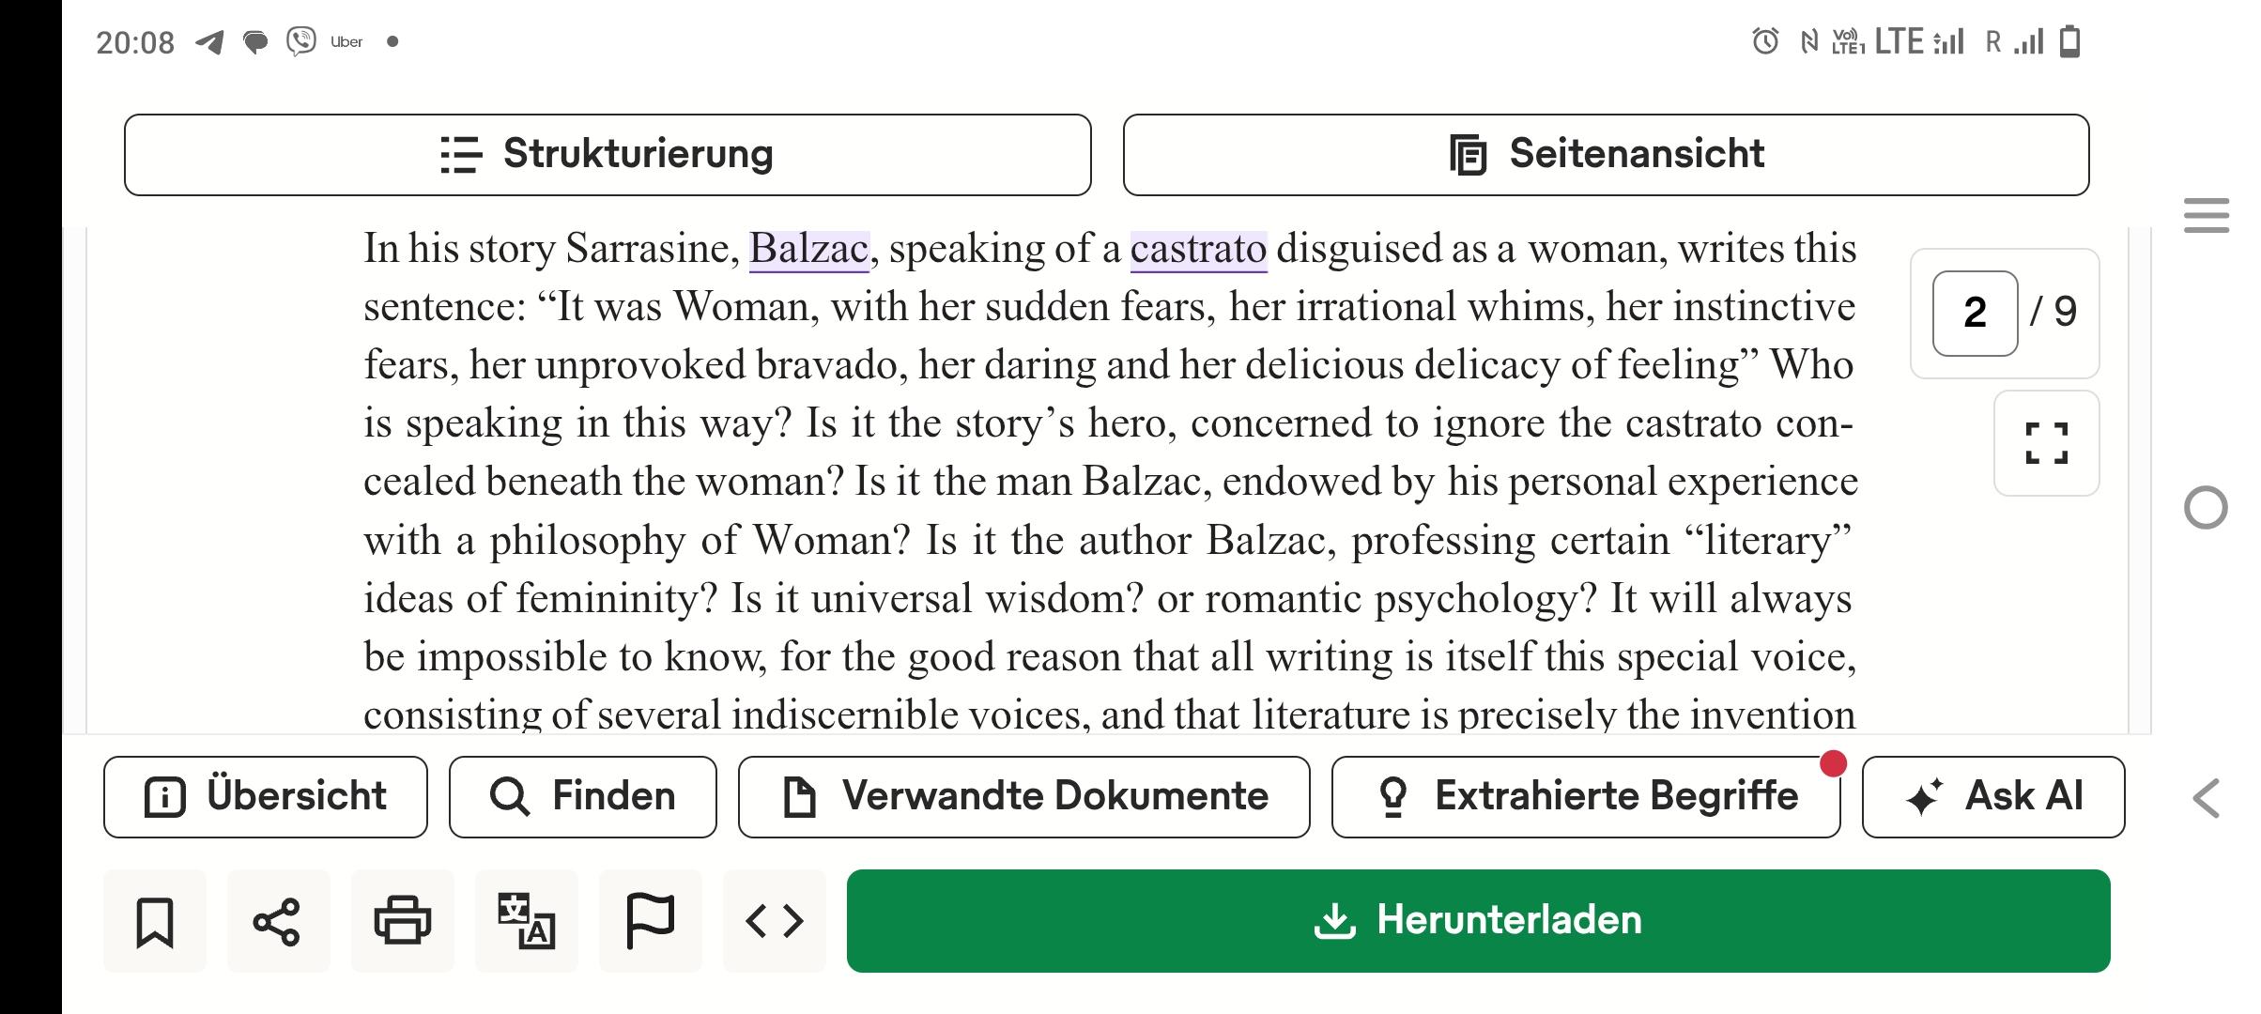Open Uber notification in status bar
This screenshot has width=2261, height=1014.
tap(346, 42)
